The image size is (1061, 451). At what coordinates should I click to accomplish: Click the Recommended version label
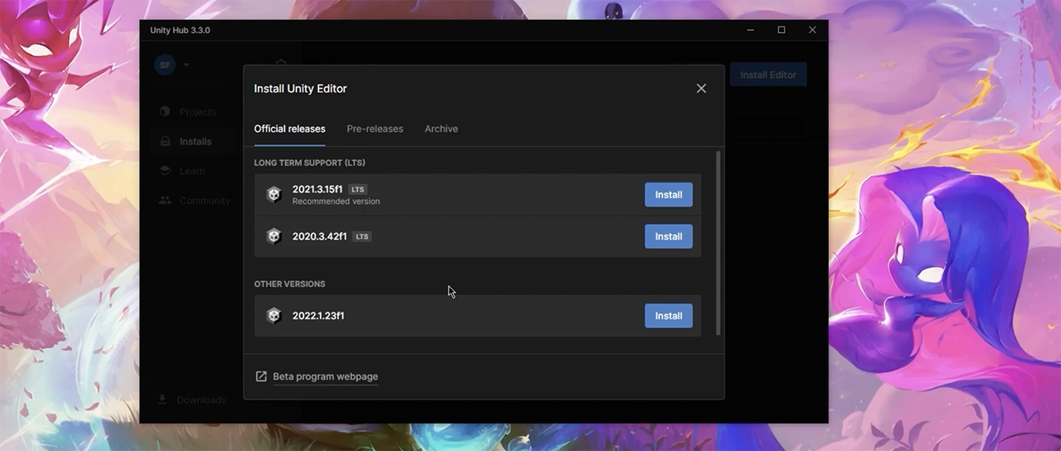coord(336,201)
